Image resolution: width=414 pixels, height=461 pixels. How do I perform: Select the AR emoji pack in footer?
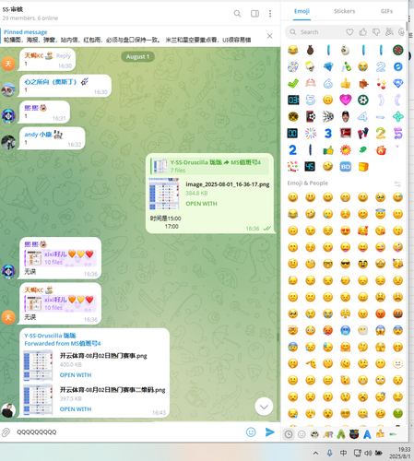pos(327,434)
